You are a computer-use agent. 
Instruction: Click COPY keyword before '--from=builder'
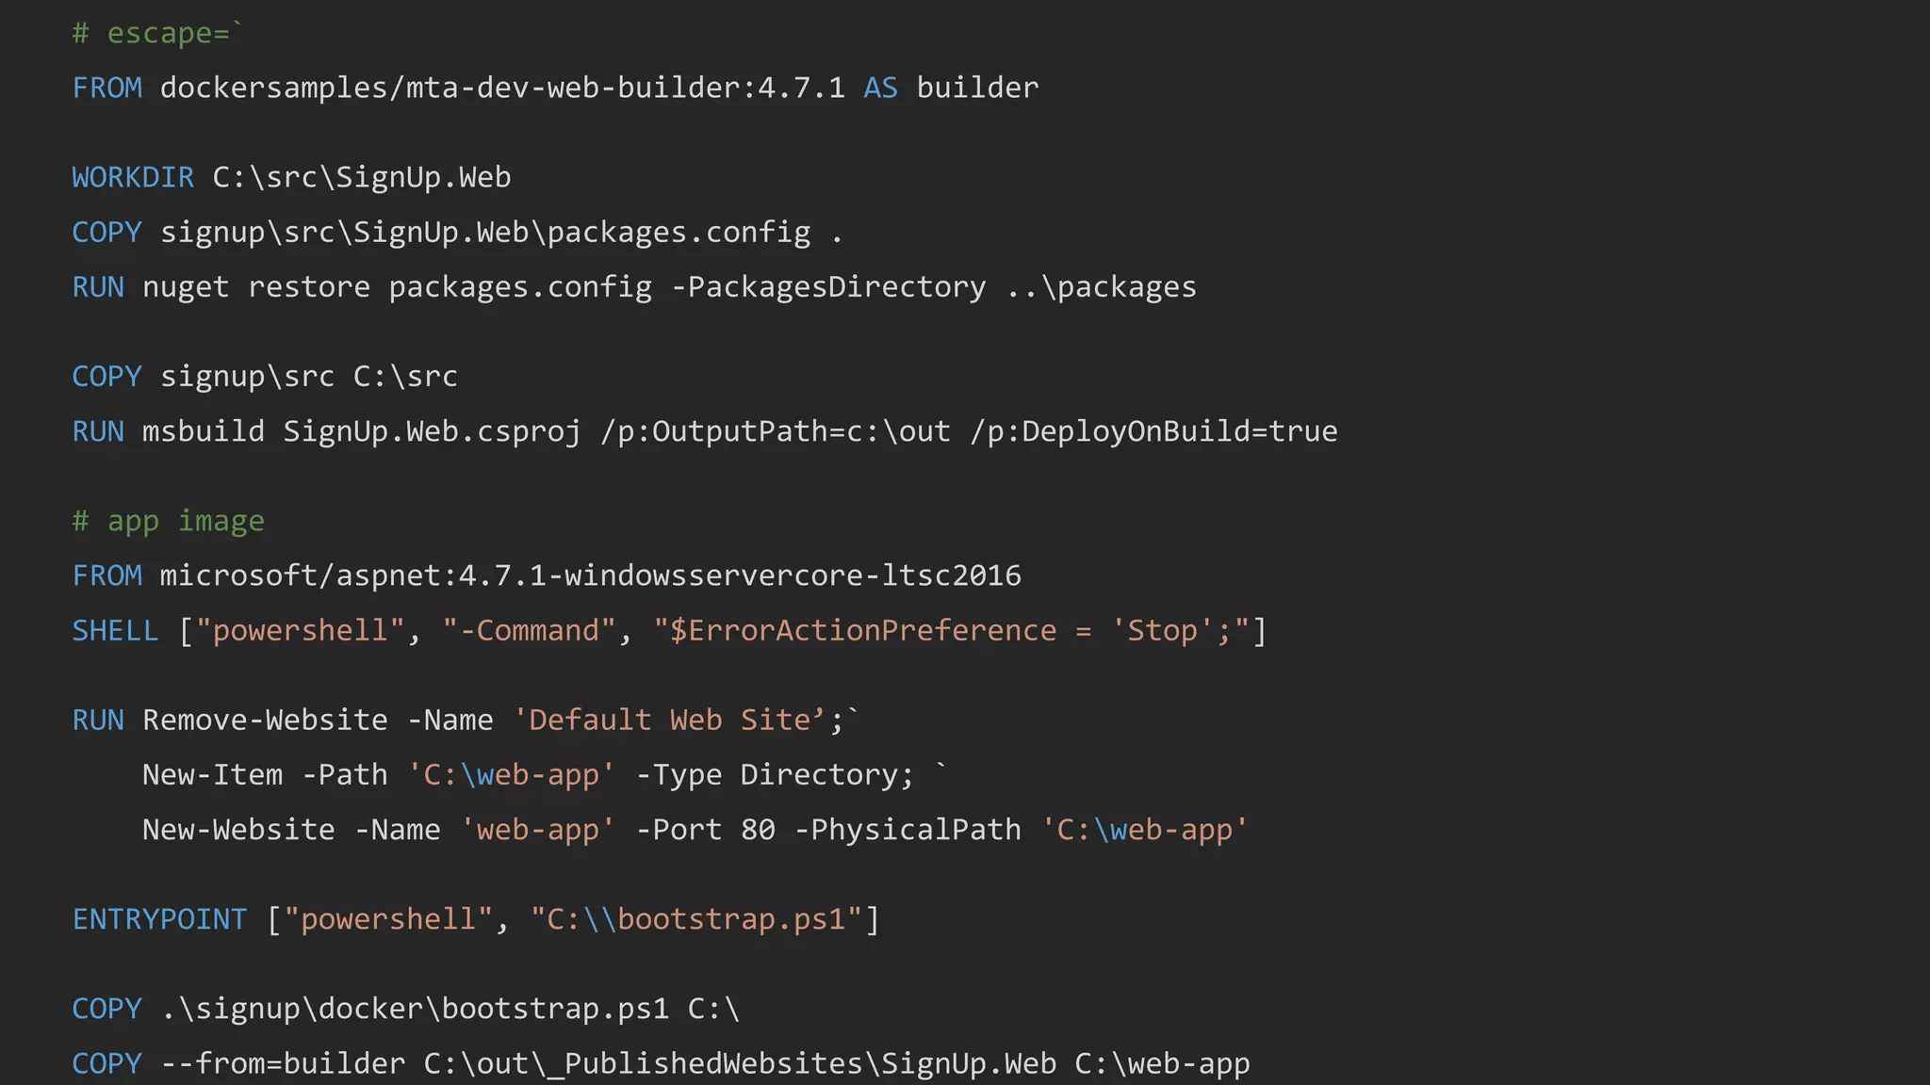click(106, 1063)
